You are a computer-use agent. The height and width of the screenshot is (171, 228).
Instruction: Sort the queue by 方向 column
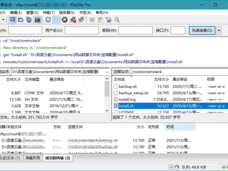tap(57, 127)
